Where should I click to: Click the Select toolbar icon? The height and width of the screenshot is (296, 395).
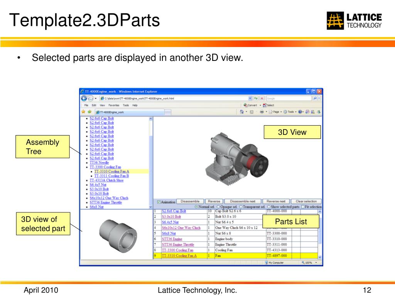pyautogui.click(x=268, y=105)
